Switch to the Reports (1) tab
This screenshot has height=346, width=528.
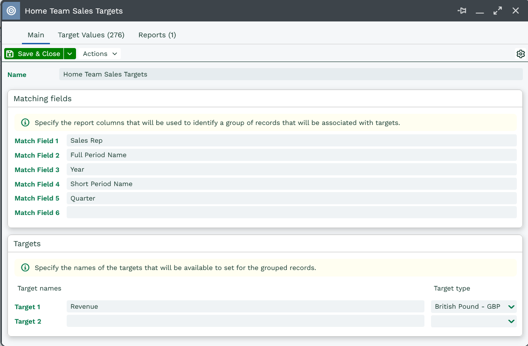click(x=157, y=35)
